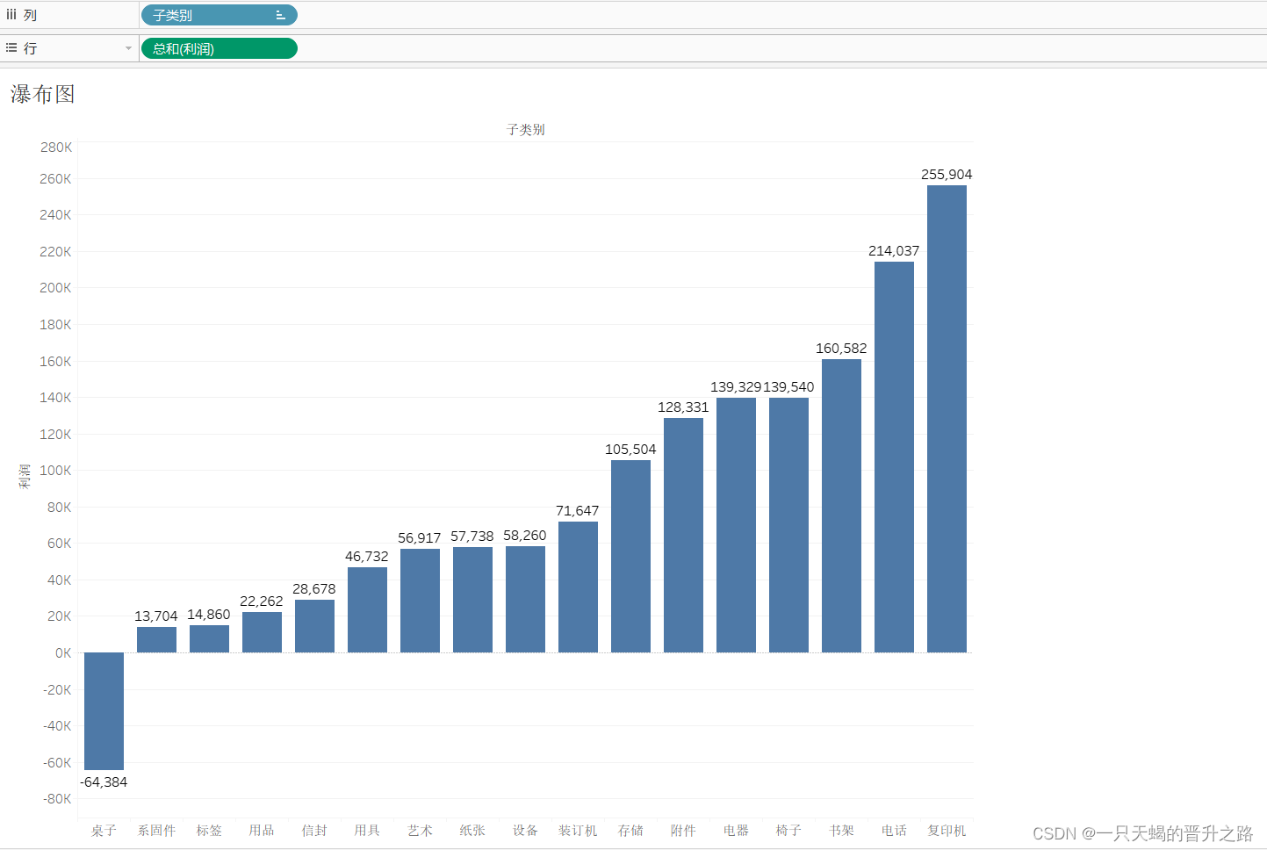Click the 纸张 axis label
Screen dimensions: 1267x850
472,830
